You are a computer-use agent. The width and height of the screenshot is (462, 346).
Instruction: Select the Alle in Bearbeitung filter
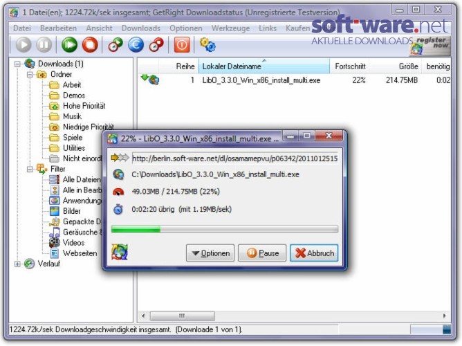(82, 190)
